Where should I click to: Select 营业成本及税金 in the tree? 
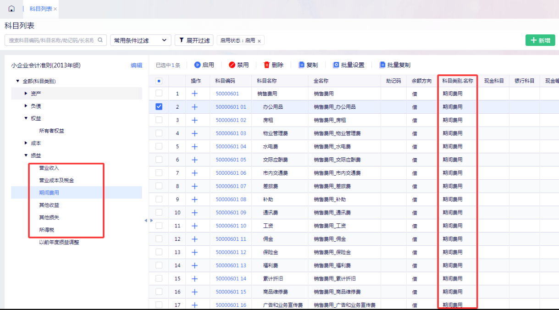[56, 180]
